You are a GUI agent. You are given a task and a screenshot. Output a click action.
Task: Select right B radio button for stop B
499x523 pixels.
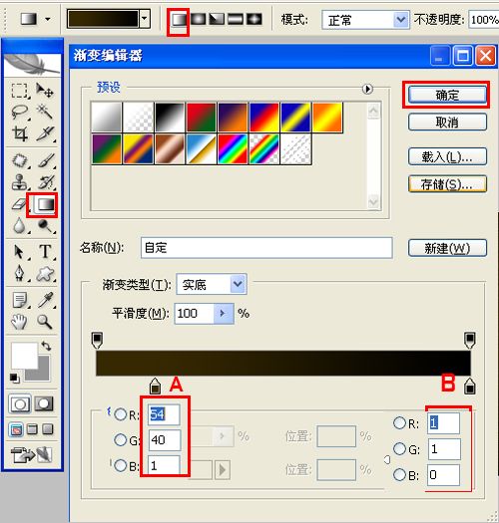click(x=399, y=474)
